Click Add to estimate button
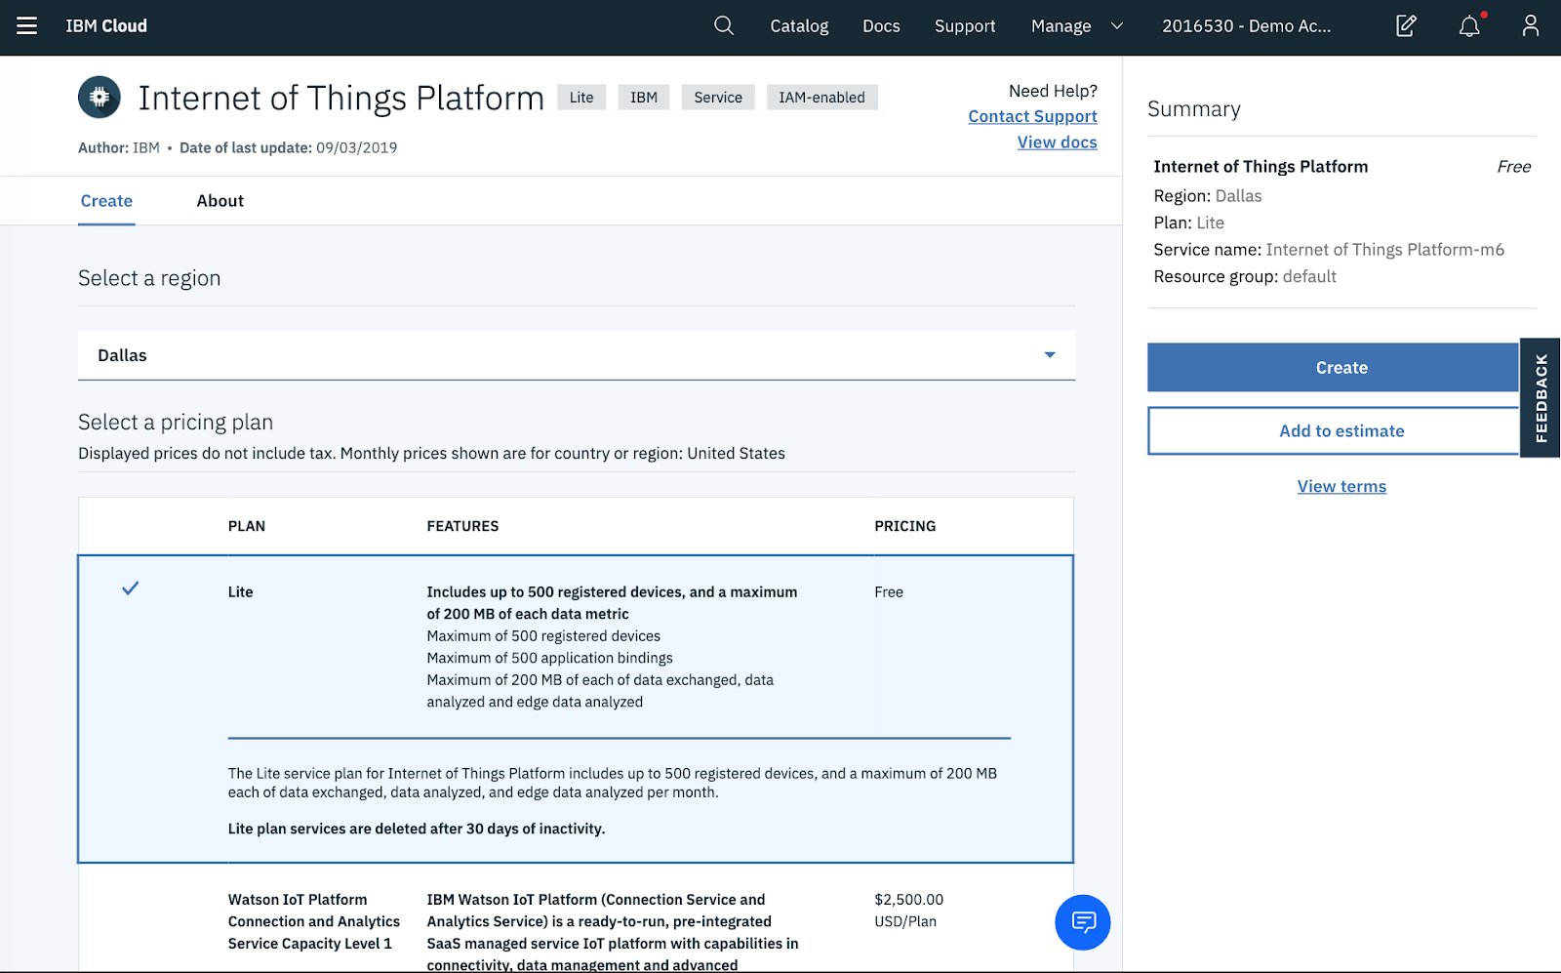Screen dimensions: 1561x973 pos(1334,431)
